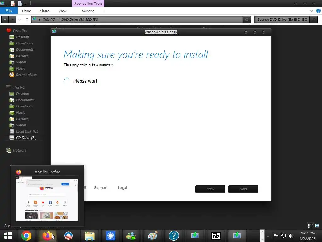This screenshot has width=322, height=242.
Task: Open the File menu in Explorer
Action: click(8, 11)
